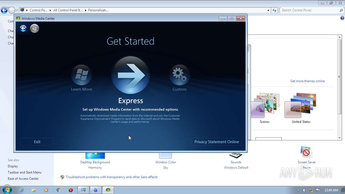Click the Search Control Panel field
The height and width of the screenshot is (194, 345).
(309, 10)
